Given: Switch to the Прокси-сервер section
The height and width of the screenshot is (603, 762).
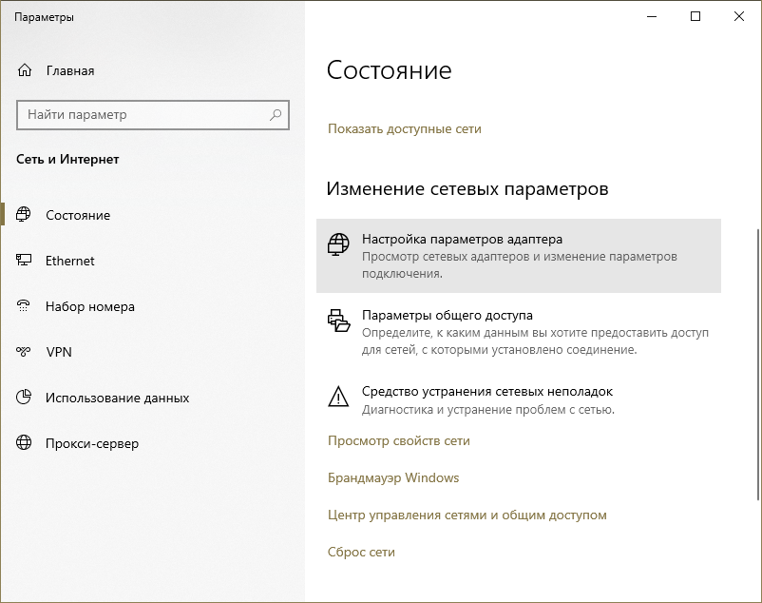Looking at the screenshot, I should pos(92,443).
